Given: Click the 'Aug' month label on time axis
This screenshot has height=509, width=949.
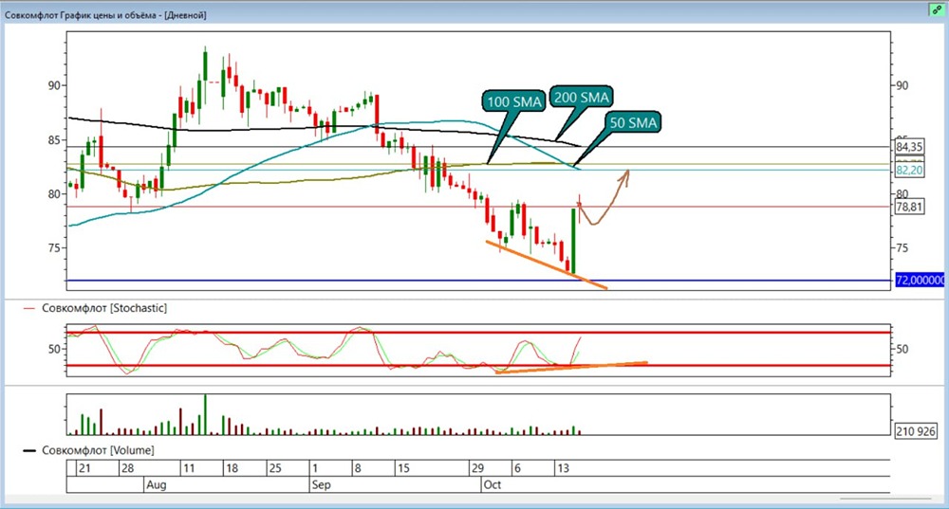Looking at the screenshot, I should tap(157, 484).
